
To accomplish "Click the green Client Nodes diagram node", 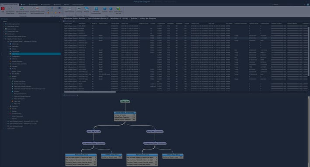I will (x=125, y=101).
